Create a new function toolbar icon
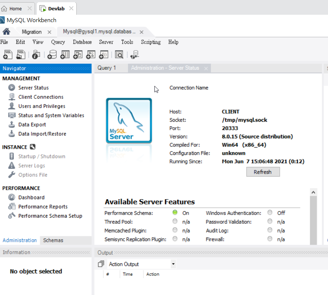Image resolution: width=328 pixels, height=295 pixels. point(104,55)
